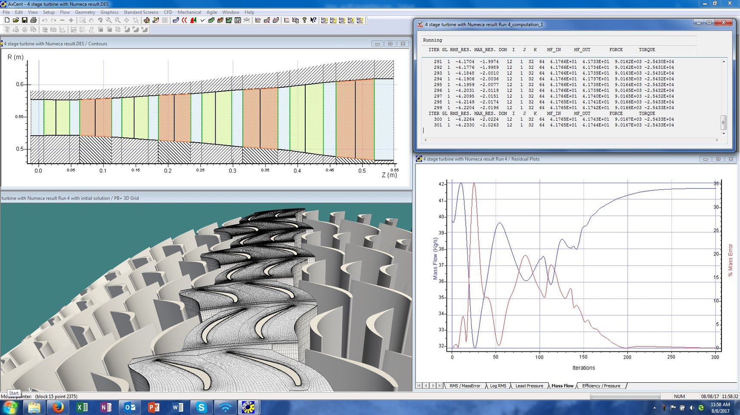740x415 pixels.
Task: Select the zoom-in magnifier tool
Action: coord(108,20)
